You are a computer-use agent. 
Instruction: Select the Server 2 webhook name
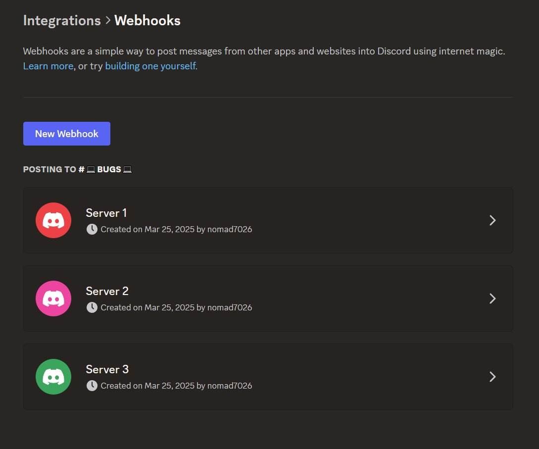[x=107, y=291]
